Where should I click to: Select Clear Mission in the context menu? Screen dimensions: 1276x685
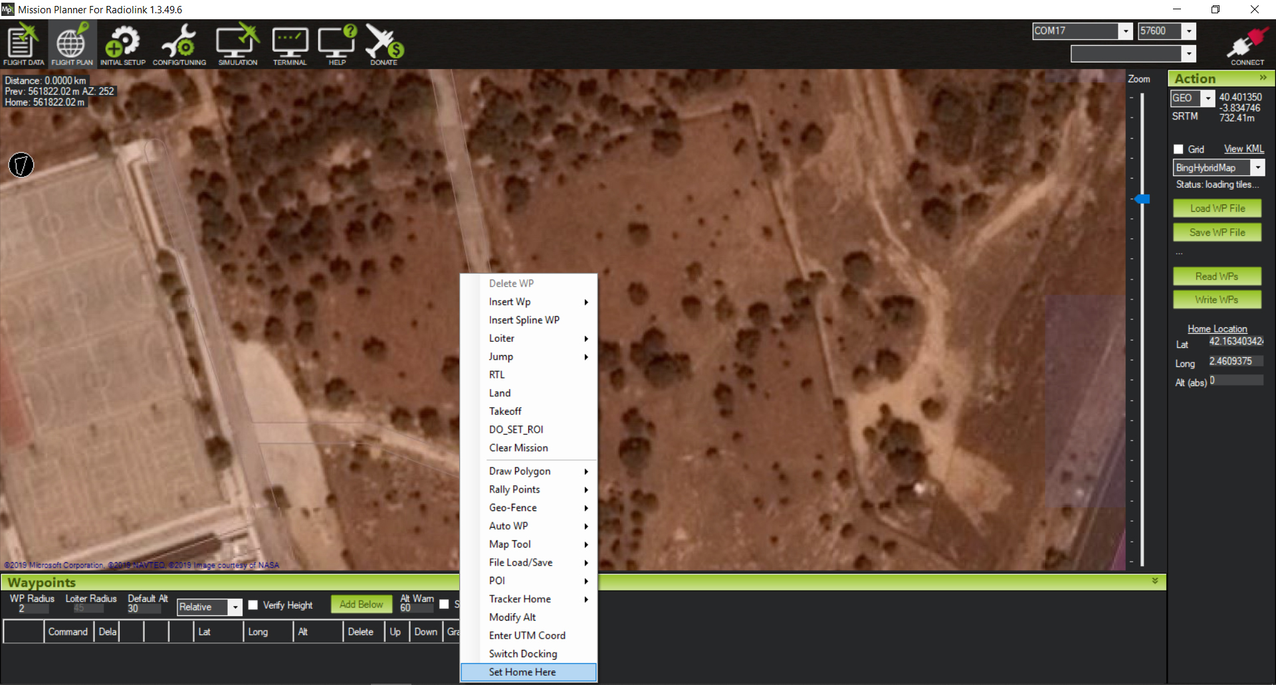click(x=518, y=448)
